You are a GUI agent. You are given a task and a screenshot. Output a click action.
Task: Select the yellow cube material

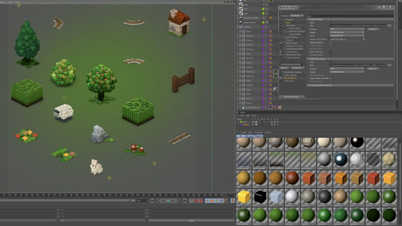pos(244,196)
